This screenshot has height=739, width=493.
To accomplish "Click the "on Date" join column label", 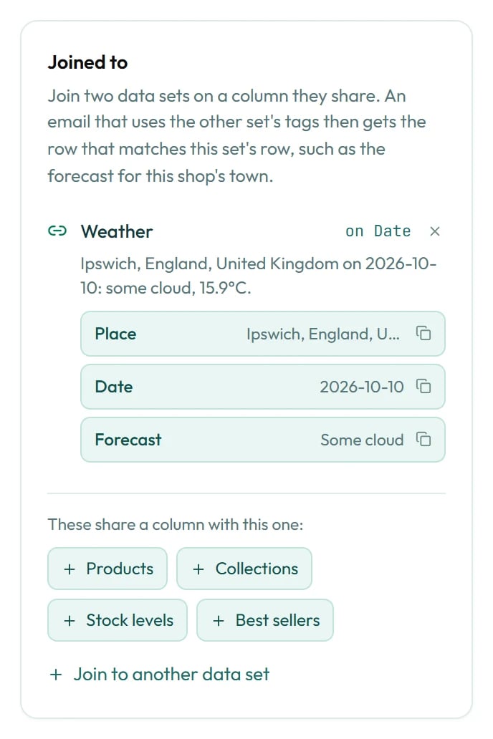I will pyautogui.click(x=378, y=231).
